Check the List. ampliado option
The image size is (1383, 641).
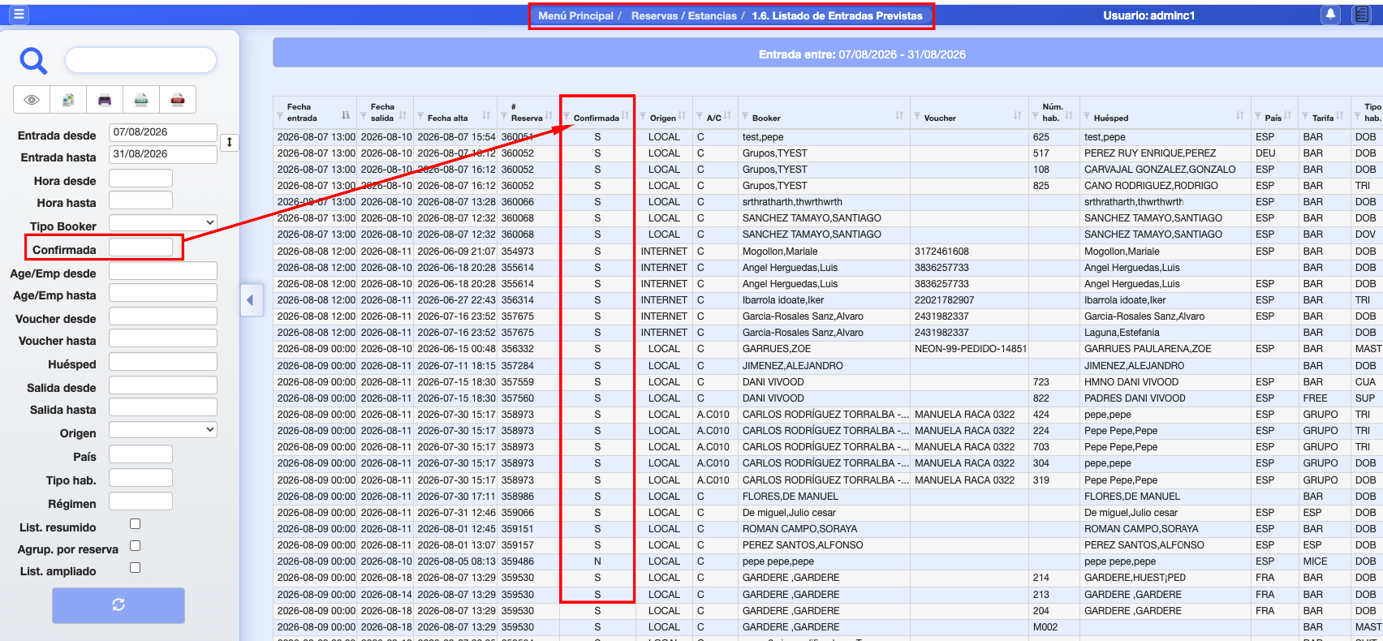coord(136,568)
